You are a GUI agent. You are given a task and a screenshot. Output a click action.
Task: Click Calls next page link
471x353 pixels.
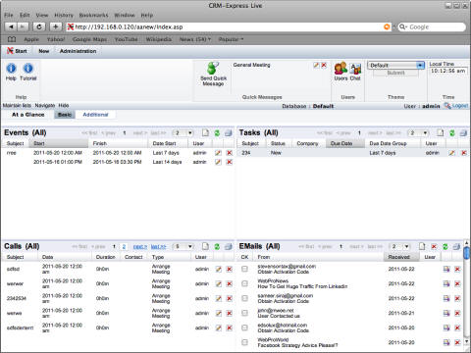[140, 246]
